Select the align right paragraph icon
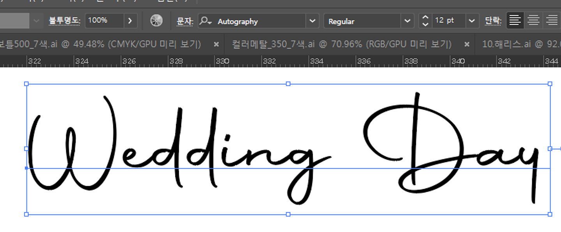Screen dimensions: 561x232 coord(552,21)
